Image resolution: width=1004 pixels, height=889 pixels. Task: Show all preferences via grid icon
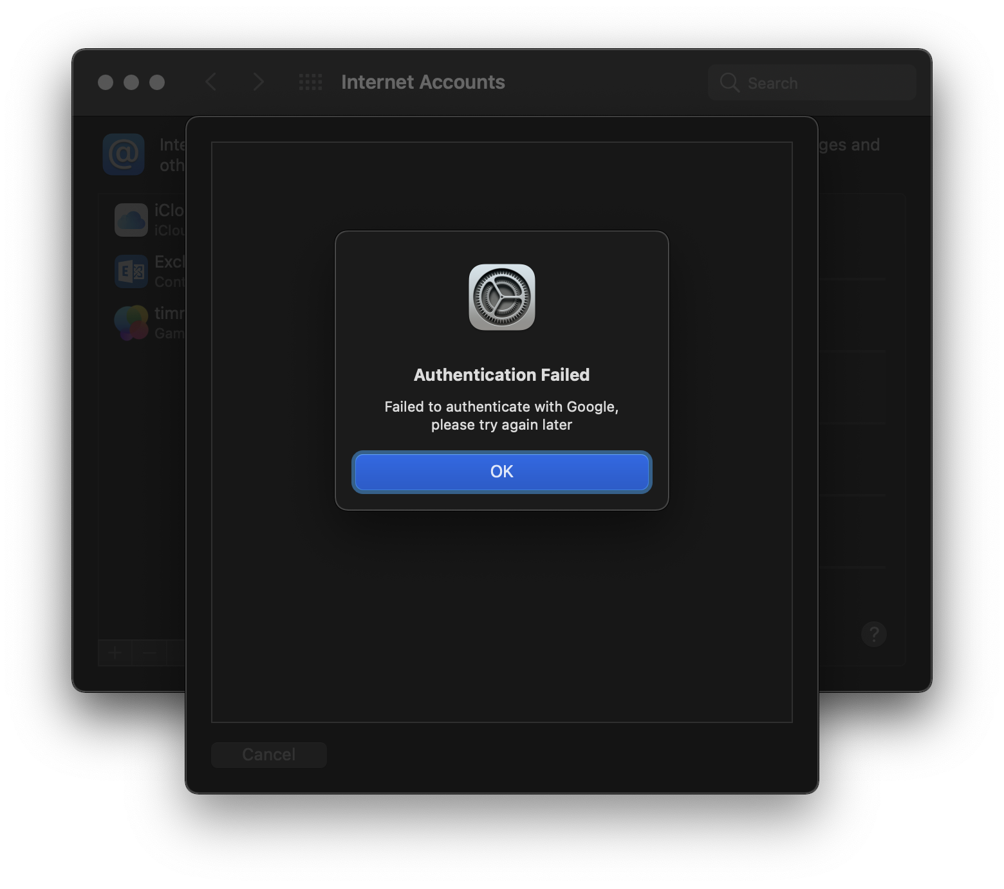pyautogui.click(x=311, y=82)
